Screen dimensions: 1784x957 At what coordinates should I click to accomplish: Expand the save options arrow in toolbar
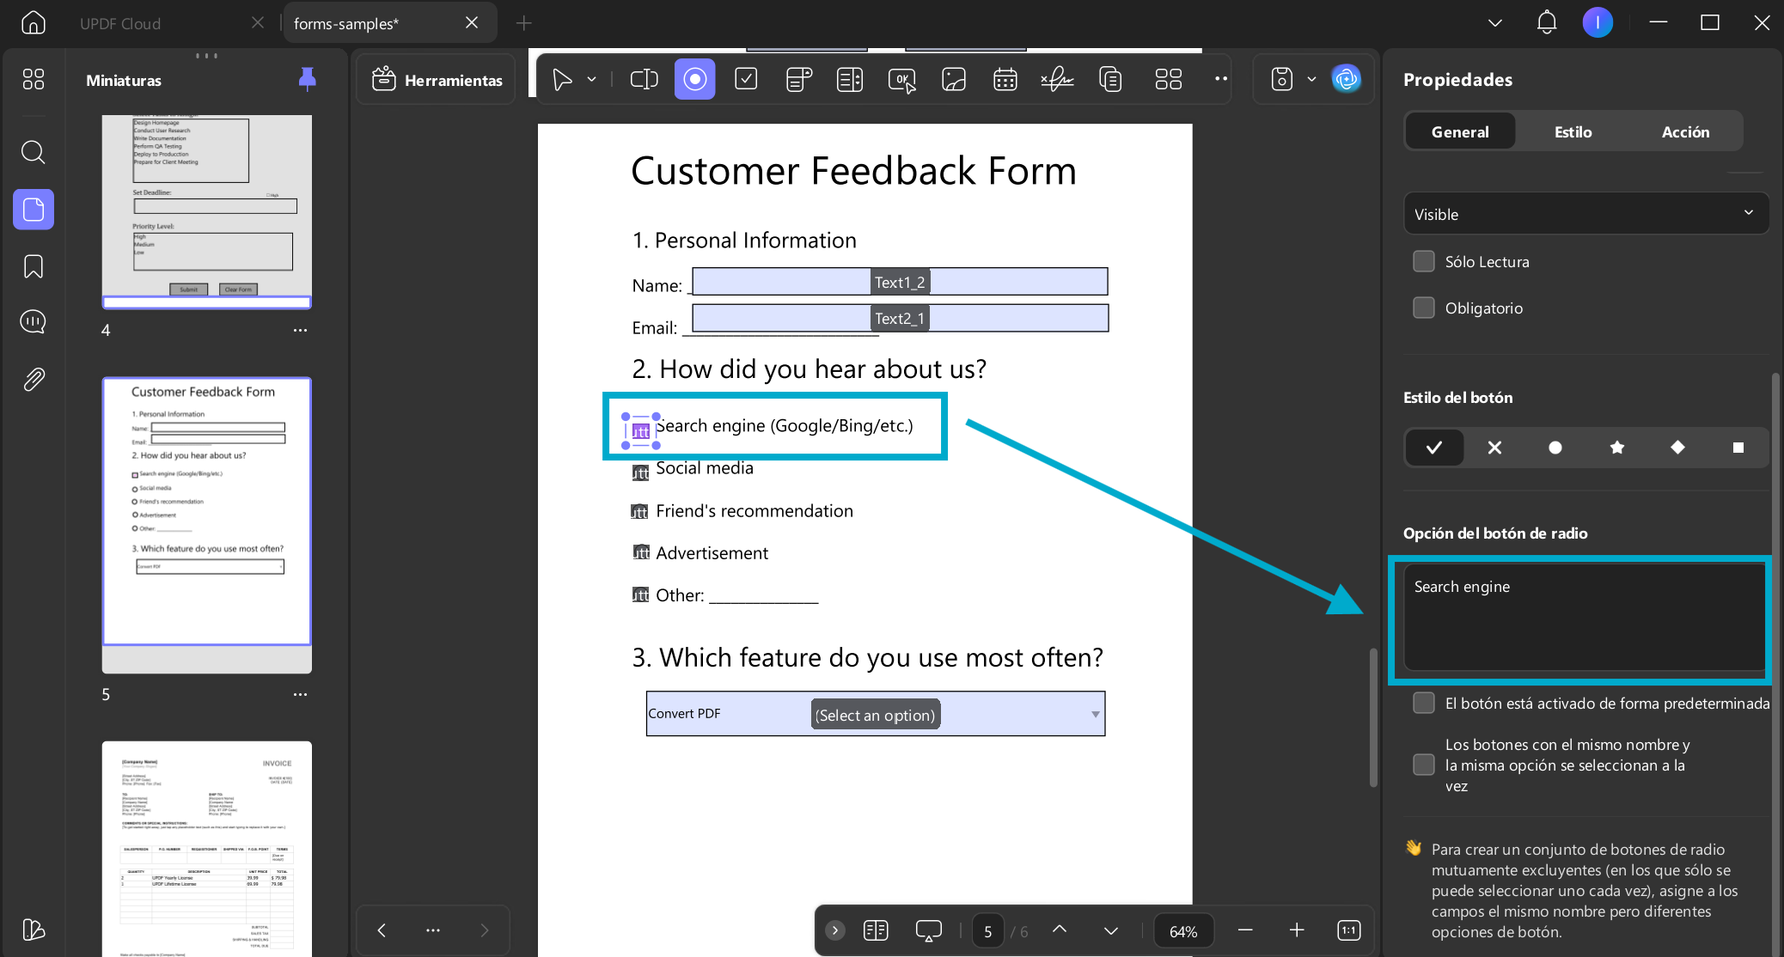(1311, 79)
